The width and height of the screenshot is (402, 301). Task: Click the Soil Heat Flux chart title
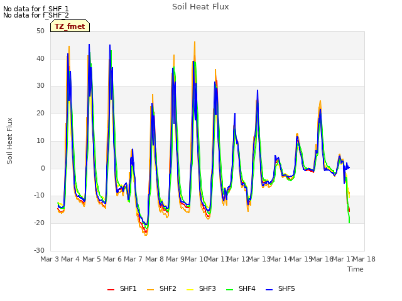(200, 7)
